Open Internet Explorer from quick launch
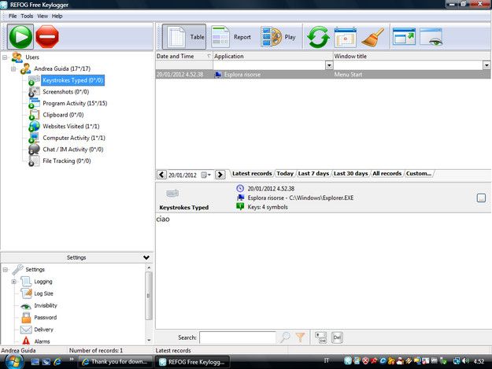This screenshot has height=369, width=492. 57,362
